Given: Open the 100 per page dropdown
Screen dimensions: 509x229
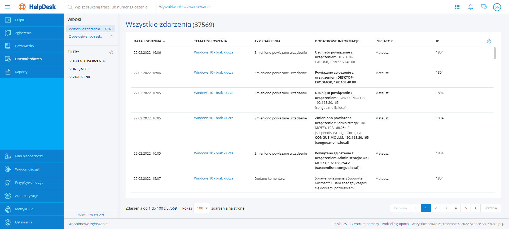Looking at the screenshot, I should pyautogui.click(x=202, y=208).
